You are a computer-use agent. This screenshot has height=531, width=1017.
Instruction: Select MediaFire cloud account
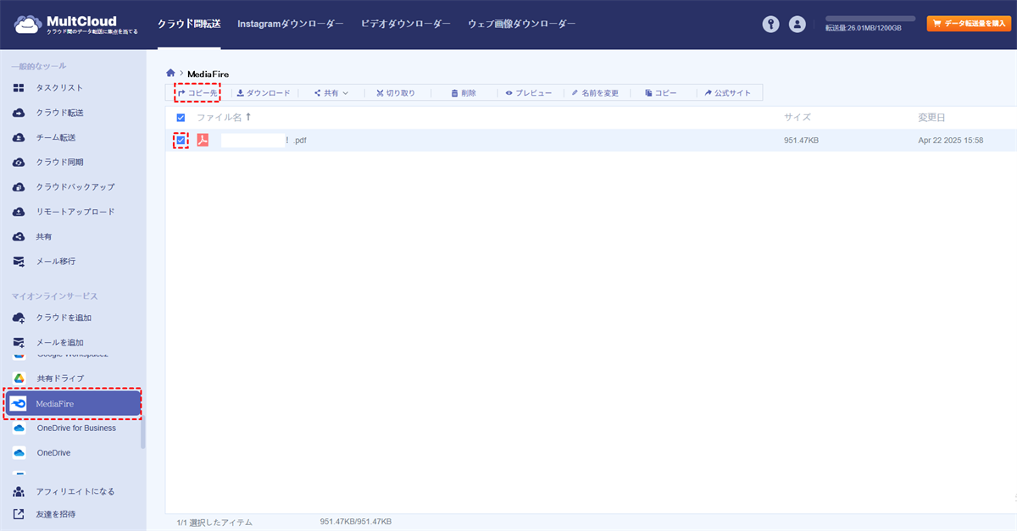tap(73, 404)
